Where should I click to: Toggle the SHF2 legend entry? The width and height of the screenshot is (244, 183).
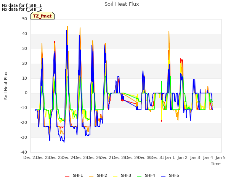pyautogui.click(x=98, y=175)
